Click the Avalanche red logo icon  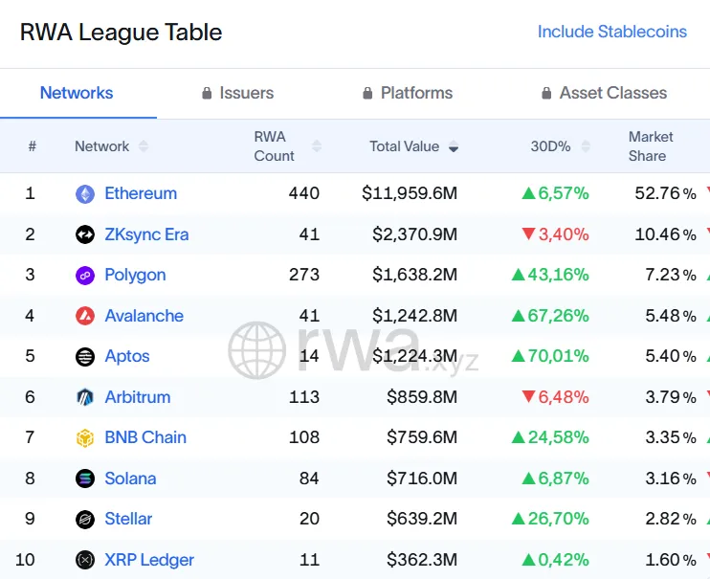(x=85, y=316)
